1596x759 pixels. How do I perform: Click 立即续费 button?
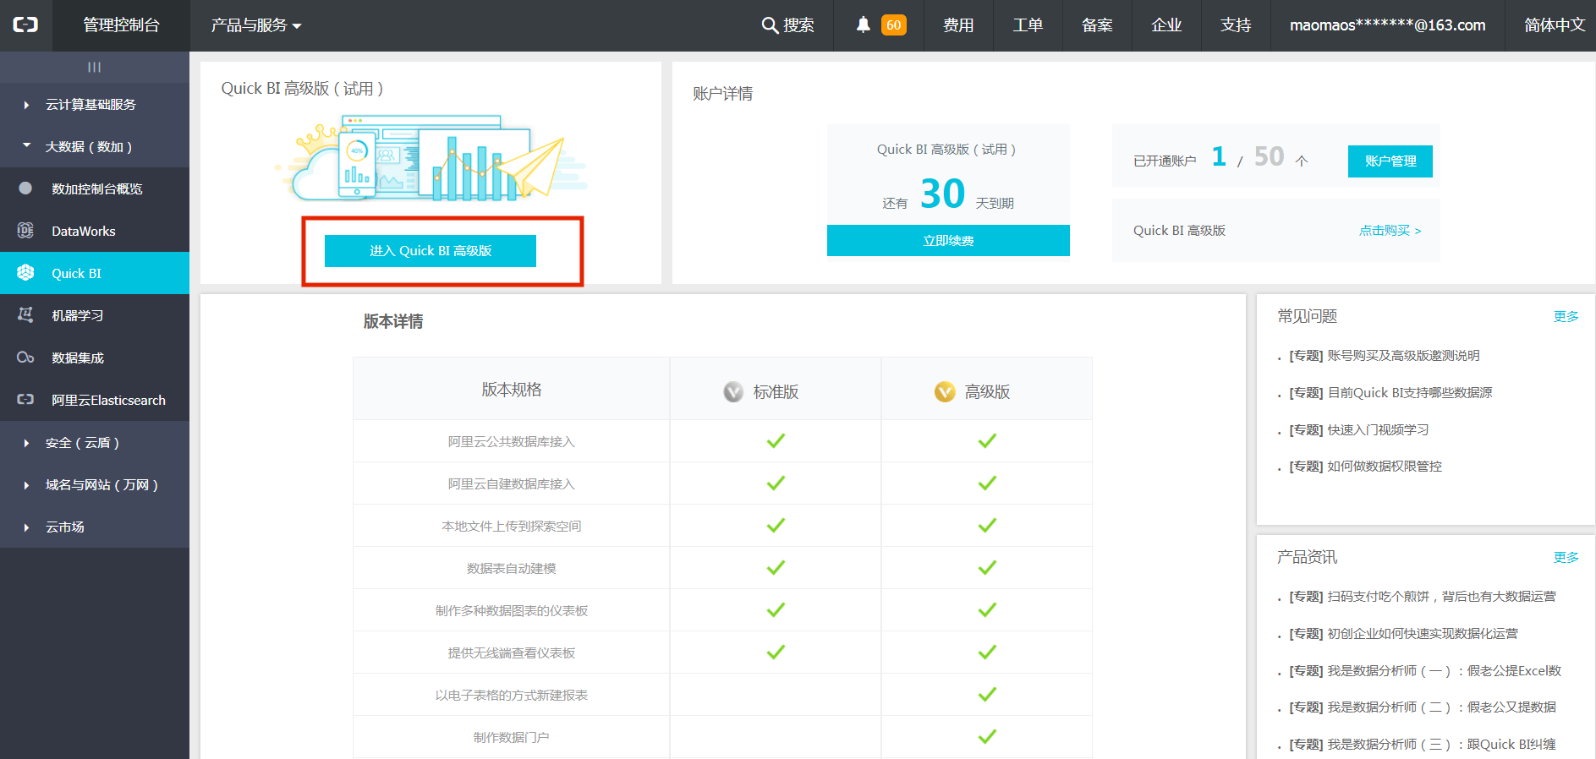pyautogui.click(x=948, y=240)
